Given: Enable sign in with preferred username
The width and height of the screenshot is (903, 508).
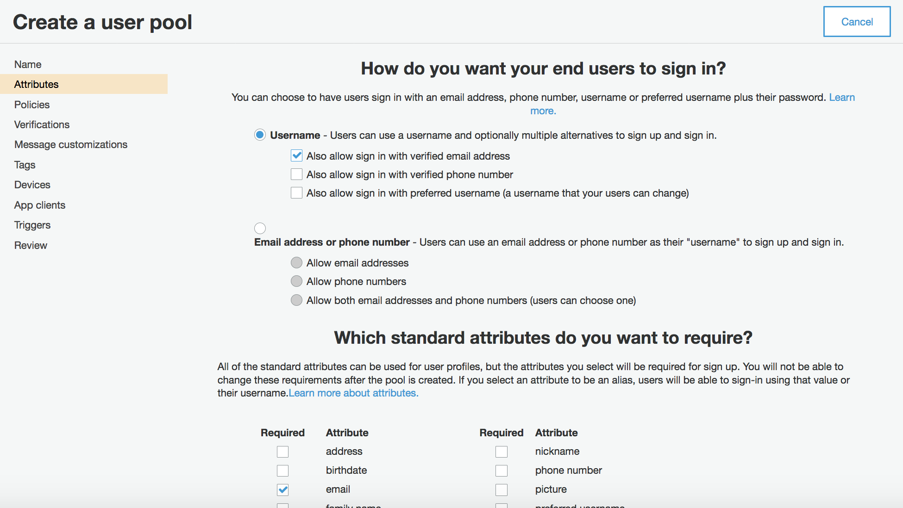Looking at the screenshot, I should point(296,193).
